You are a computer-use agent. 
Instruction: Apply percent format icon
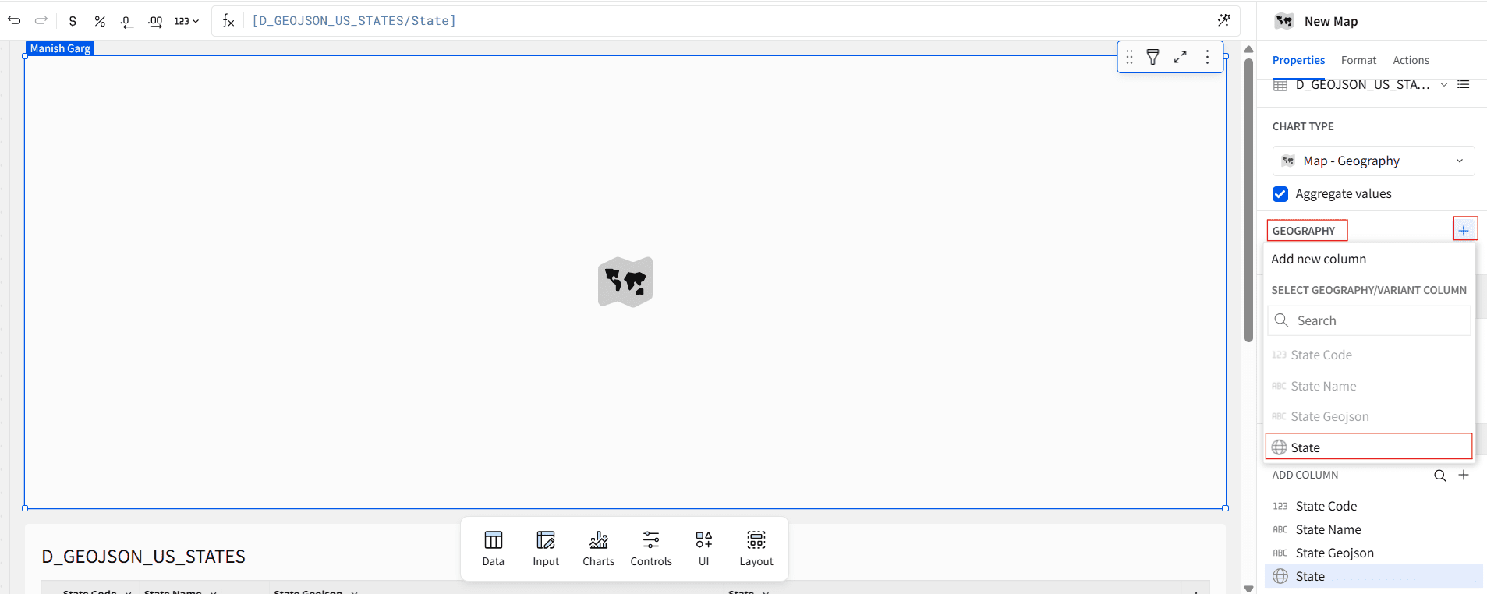tap(100, 21)
